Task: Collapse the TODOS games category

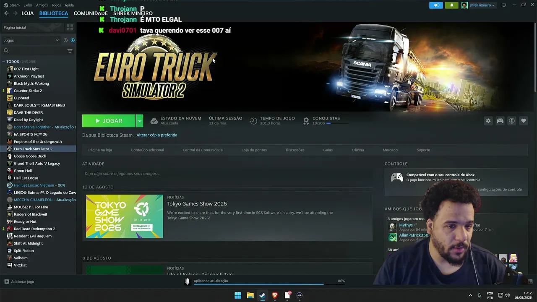Action: pos(4,62)
